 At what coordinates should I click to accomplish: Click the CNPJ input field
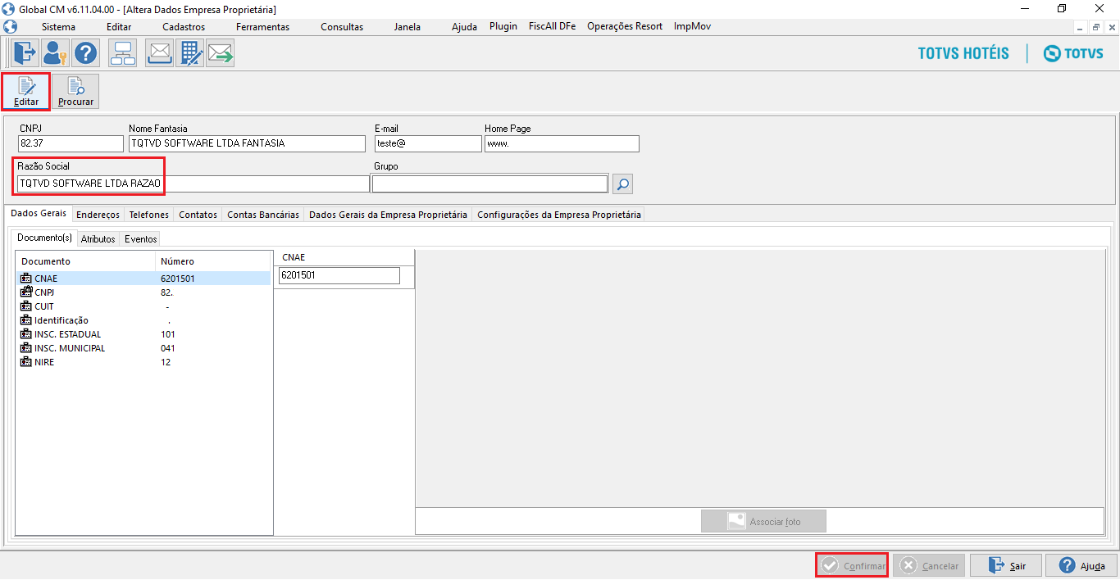(x=70, y=143)
